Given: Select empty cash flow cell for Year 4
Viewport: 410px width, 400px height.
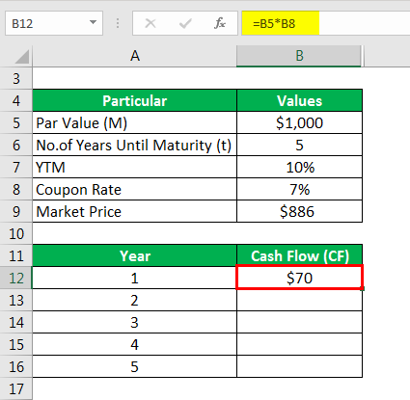Looking at the screenshot, I should (x=299, y=344).
